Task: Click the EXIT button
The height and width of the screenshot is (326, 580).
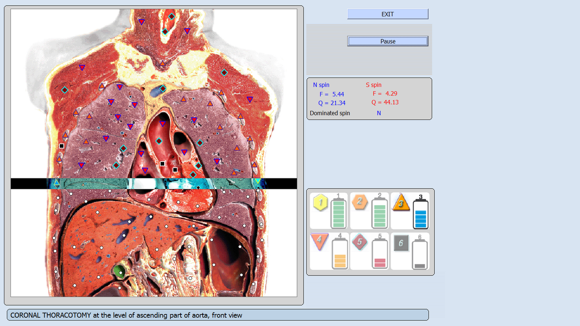Action: pyautogui.click(x=387, y=14)
